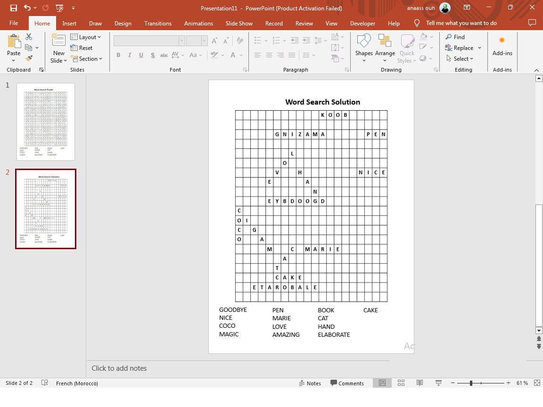Switch to the Animations ribbon tab
Screen dimensions: 543x407
198,23
